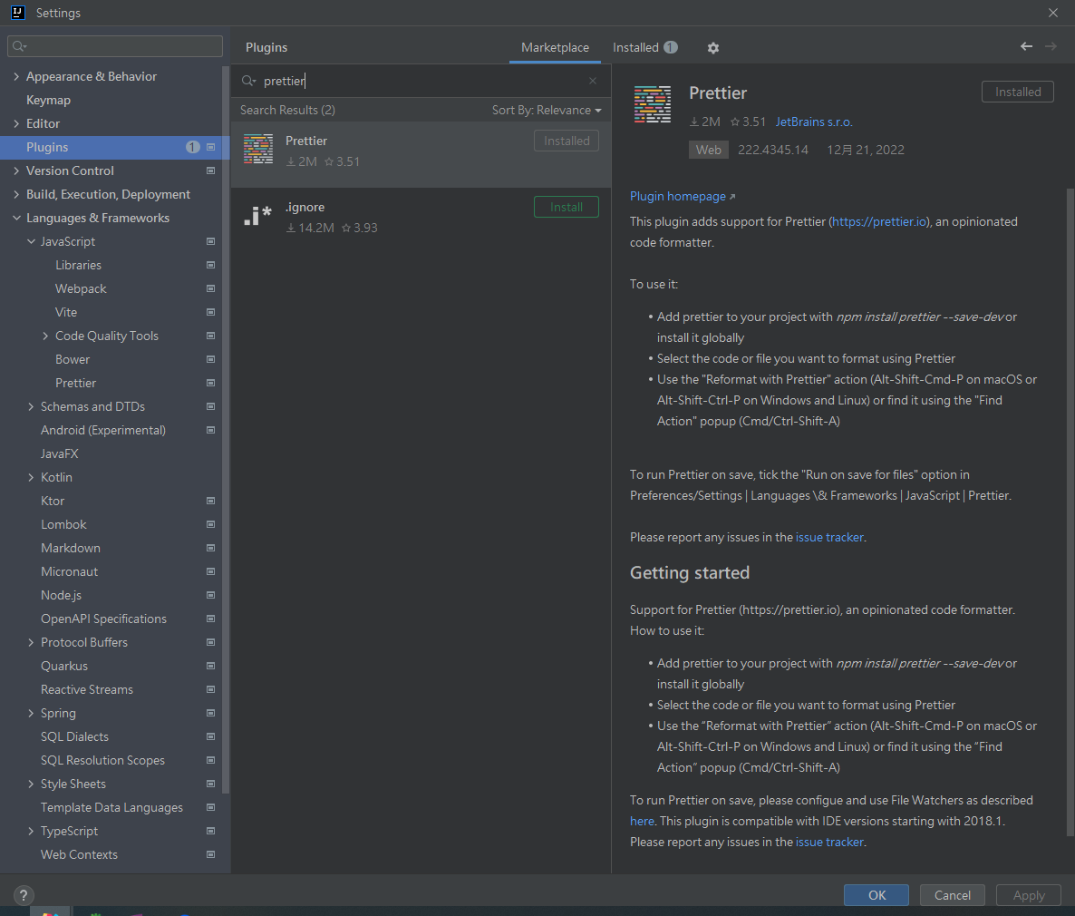Expand Build, Execution, Deployment section
This screenshot has width=1075, height=916.
16,195
